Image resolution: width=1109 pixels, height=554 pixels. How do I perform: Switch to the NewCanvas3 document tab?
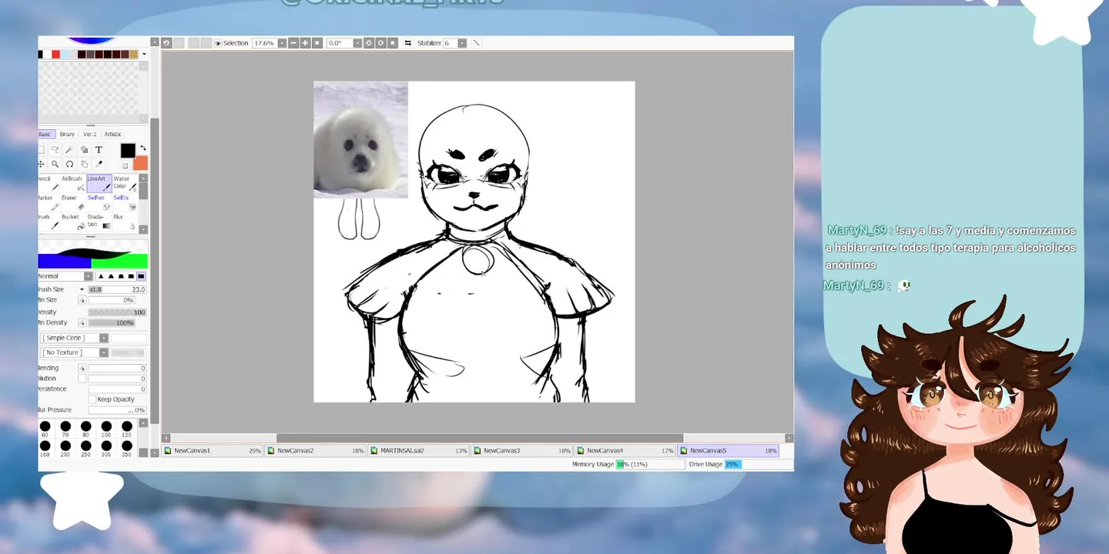[x=522, y=451]
